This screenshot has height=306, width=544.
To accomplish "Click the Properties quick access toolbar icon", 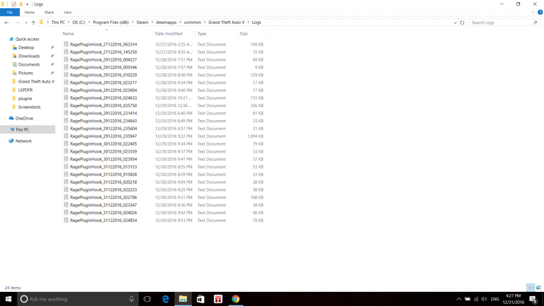I will [x=14, y=4].
